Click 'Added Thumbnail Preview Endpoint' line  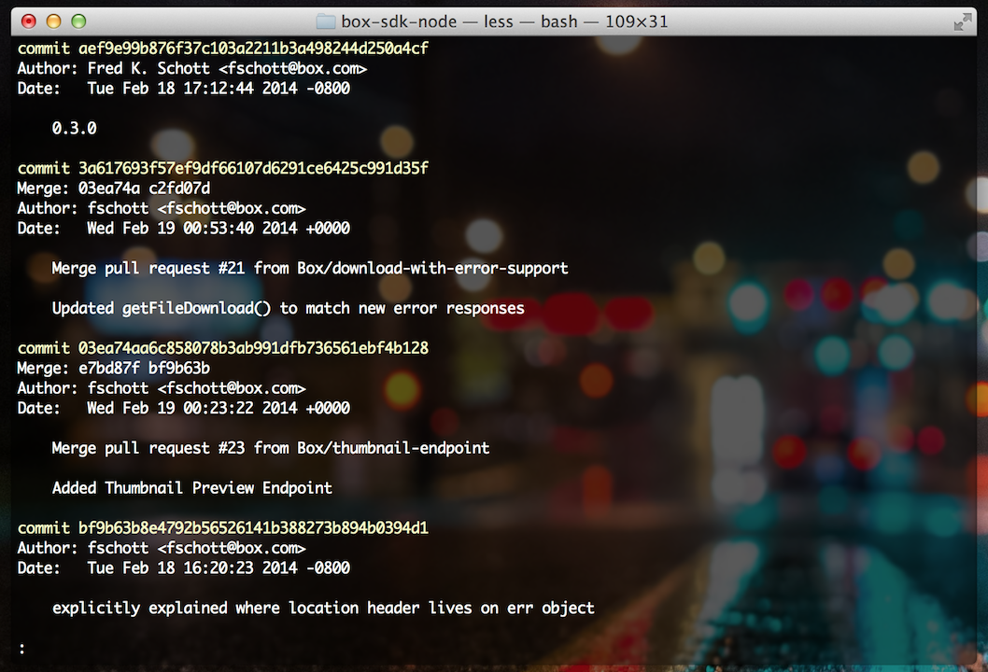click(x=192, y=488)
